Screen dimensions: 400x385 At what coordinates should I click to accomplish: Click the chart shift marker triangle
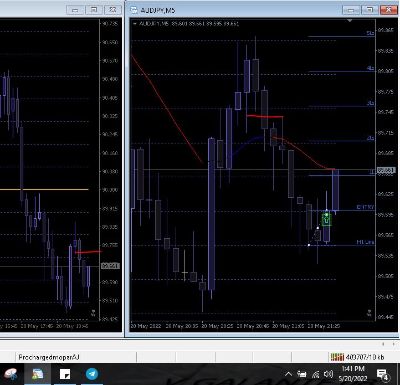349,21
